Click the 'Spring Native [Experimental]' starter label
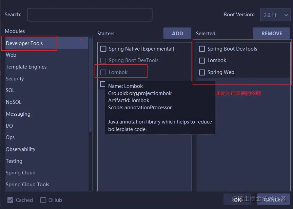This screenshot has height=209, width=293. tap(141, 49)
